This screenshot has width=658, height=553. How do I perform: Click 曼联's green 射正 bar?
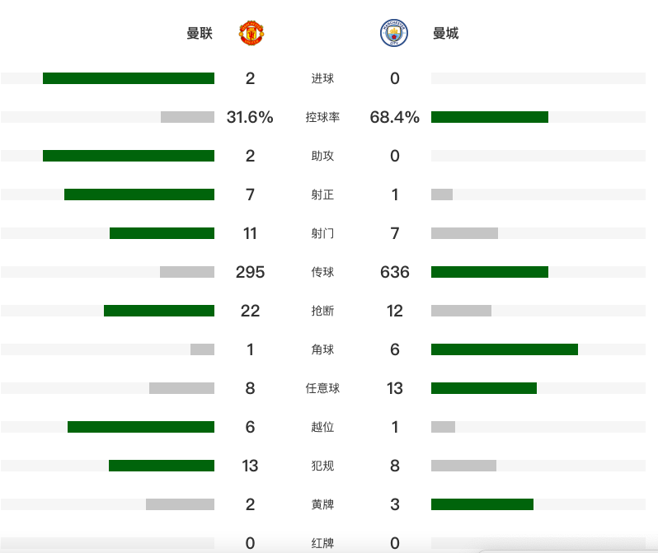[139, 194]
